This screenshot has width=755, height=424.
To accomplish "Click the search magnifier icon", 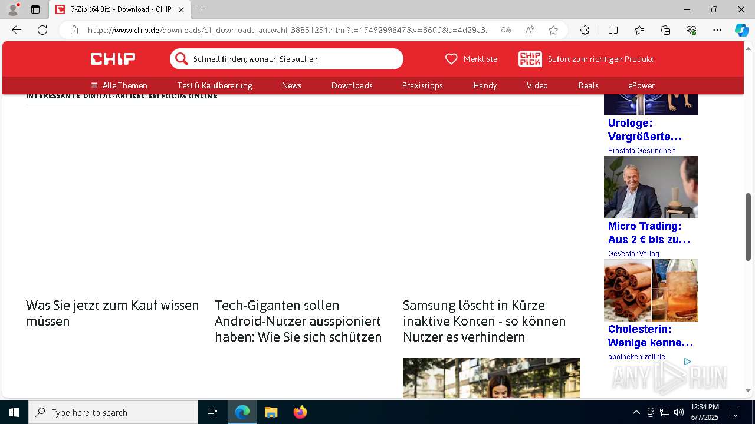I will pyautogui.click(x=182, y=59).
